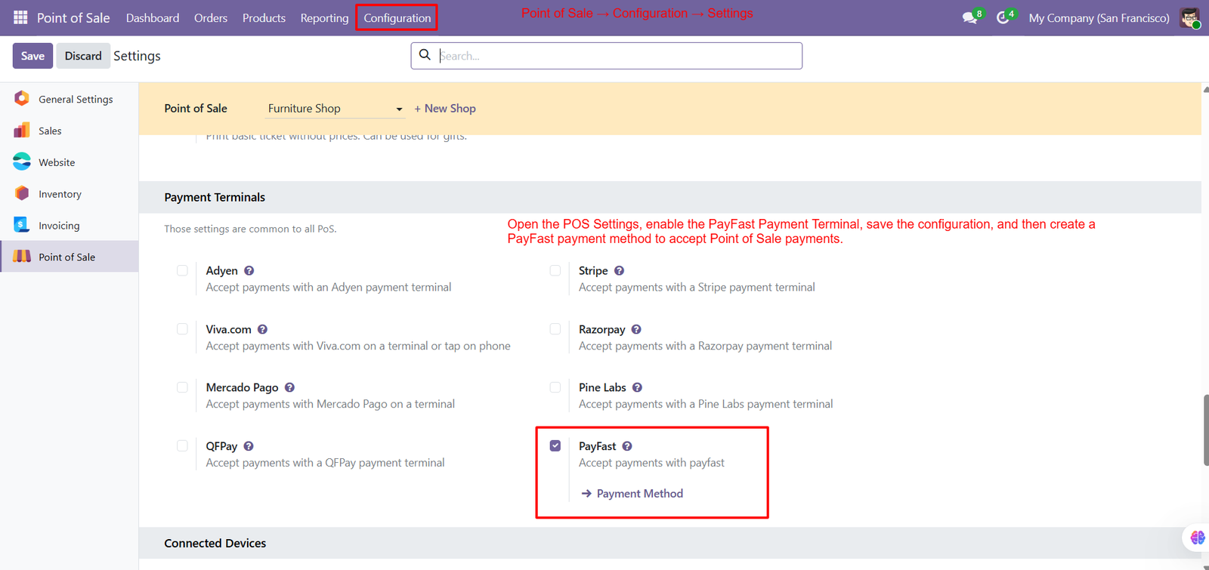Image resolution: width=1209 pixels, height=570 pixels.
Task: Switch company via My Company (San Francisco)
Action: [x=1099, y=18]
